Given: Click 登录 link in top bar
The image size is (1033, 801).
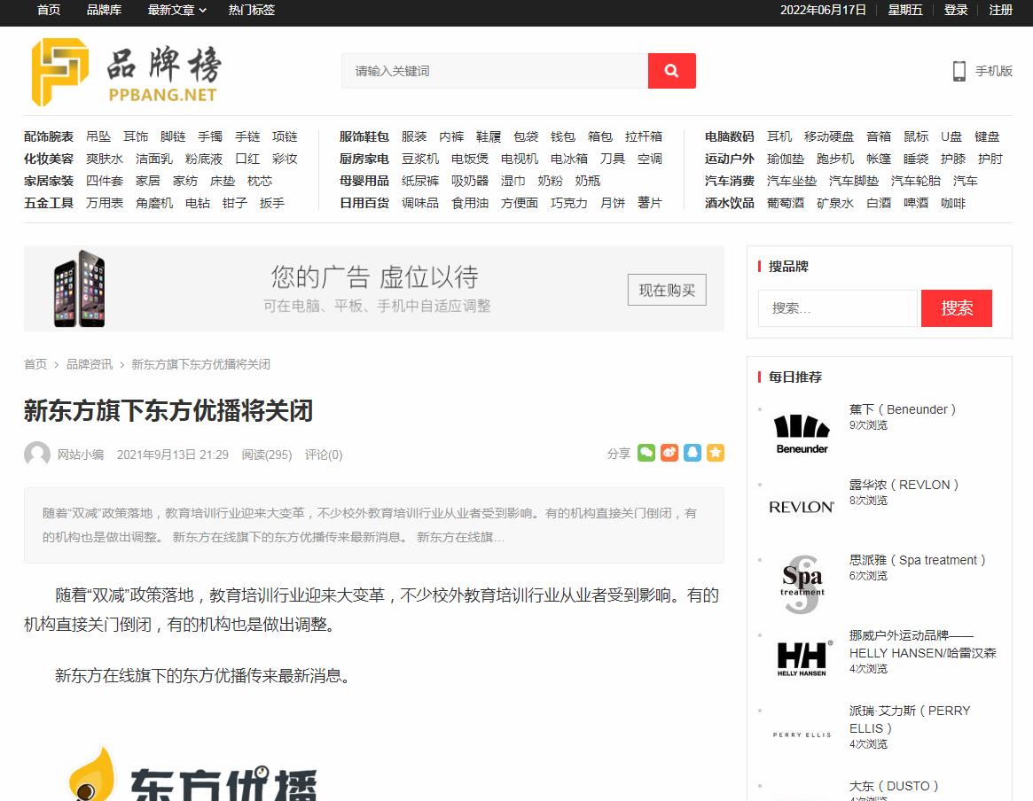Looking at the screenshot, I should coord(956,10).
